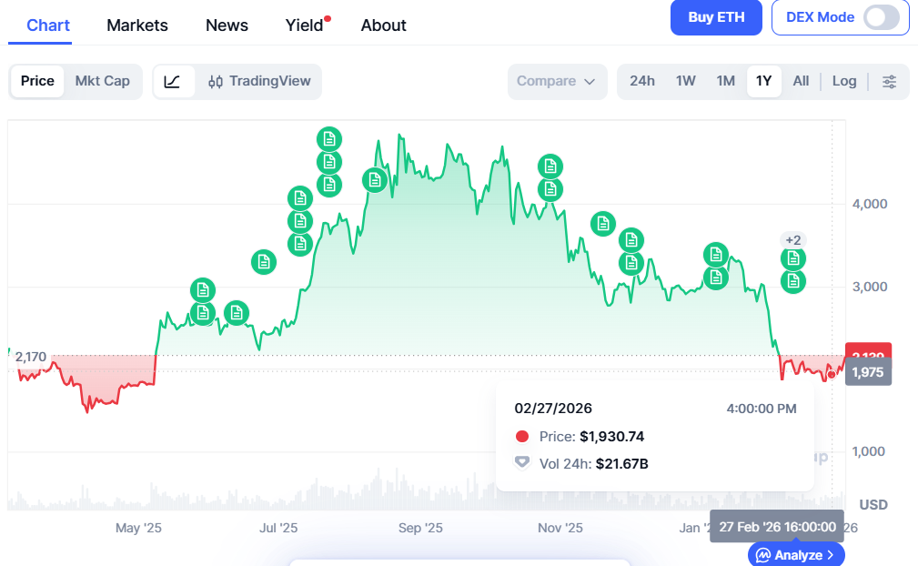Open chart settings via sliders icon
This screenshot has width=918, height=566.
coord(889,81)
